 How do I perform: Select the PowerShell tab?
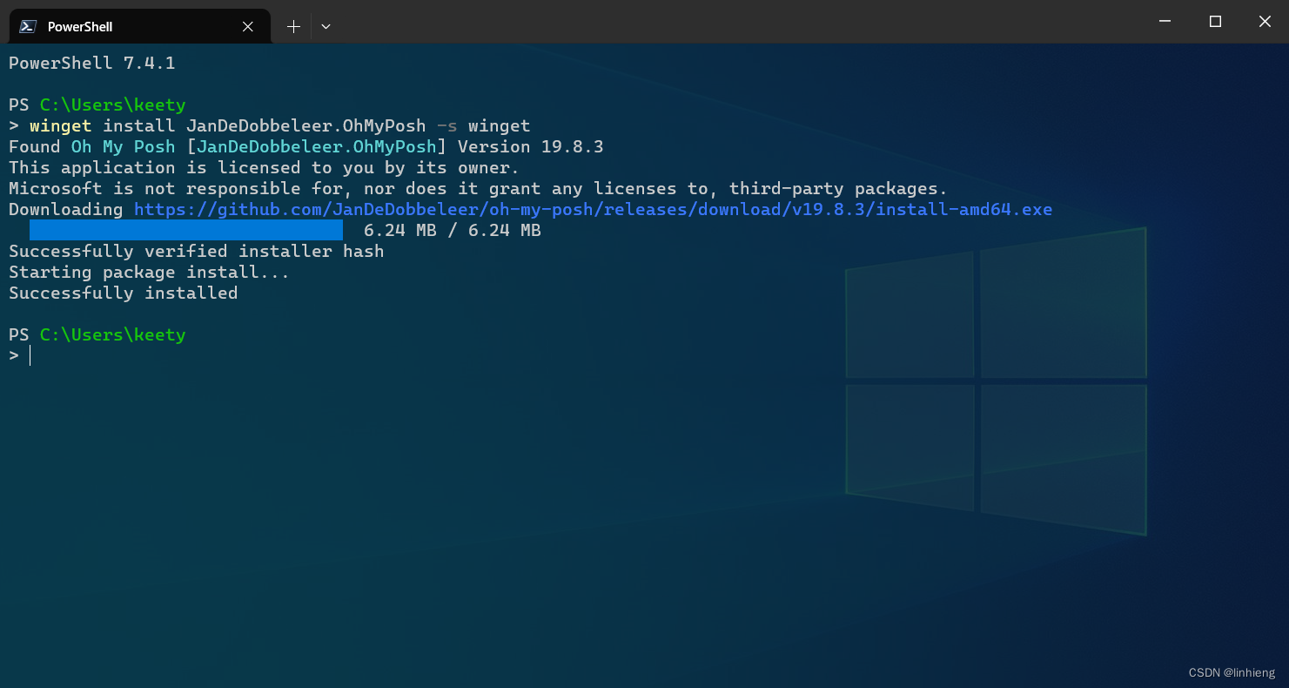point(139,26)
